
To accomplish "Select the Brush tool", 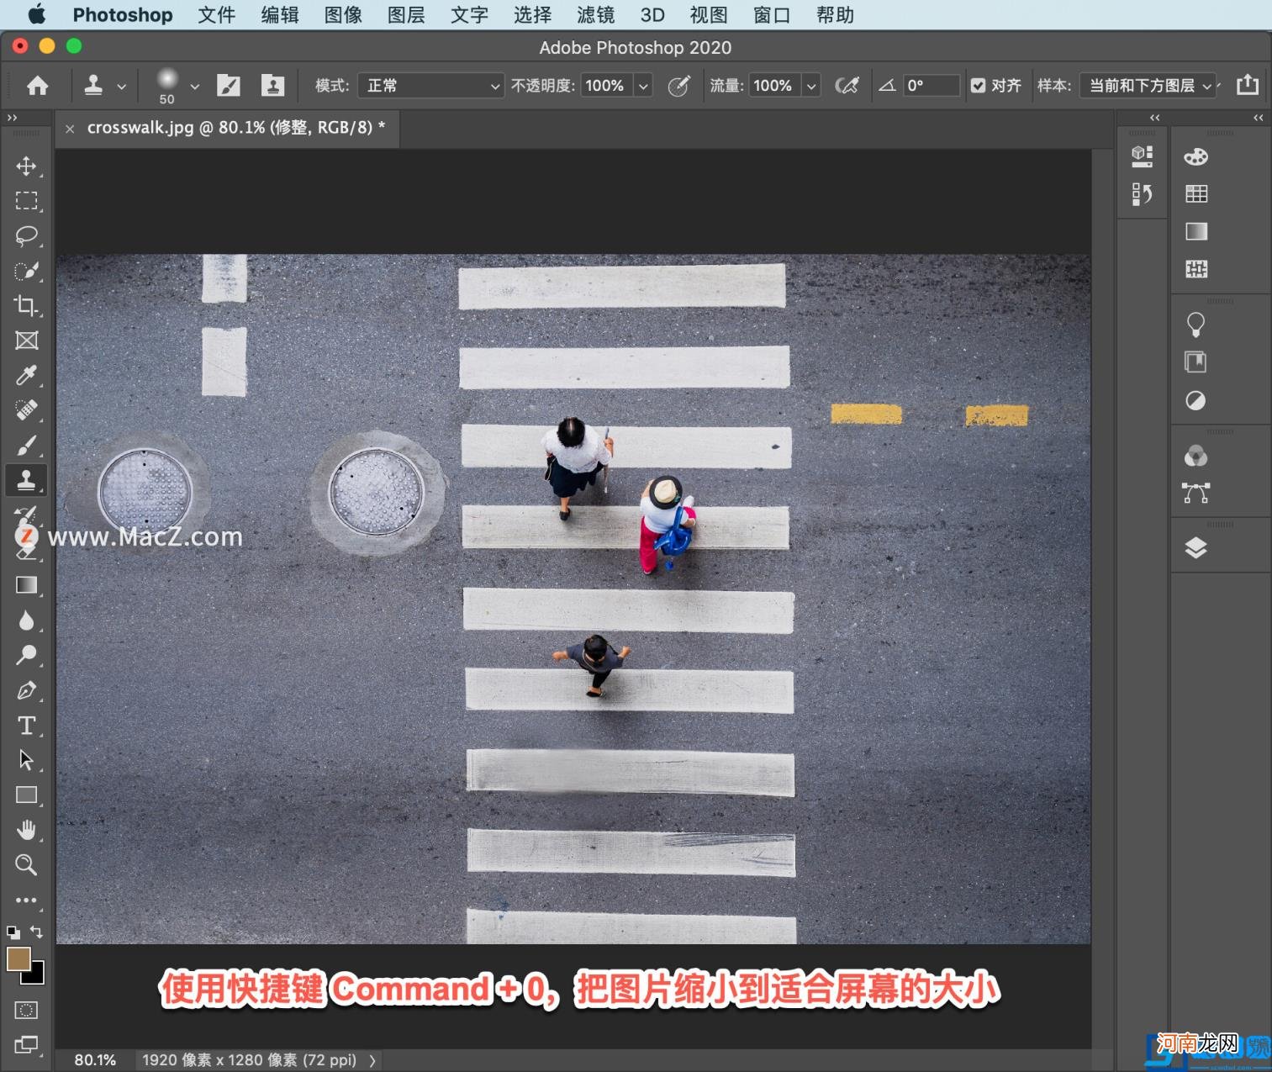I will click(x=26, y=445).
